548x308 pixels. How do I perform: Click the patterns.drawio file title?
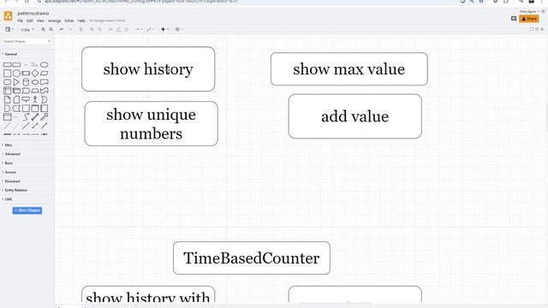(33, 14)
